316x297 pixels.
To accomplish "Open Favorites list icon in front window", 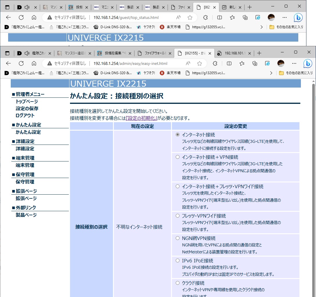I will (242, 63).
